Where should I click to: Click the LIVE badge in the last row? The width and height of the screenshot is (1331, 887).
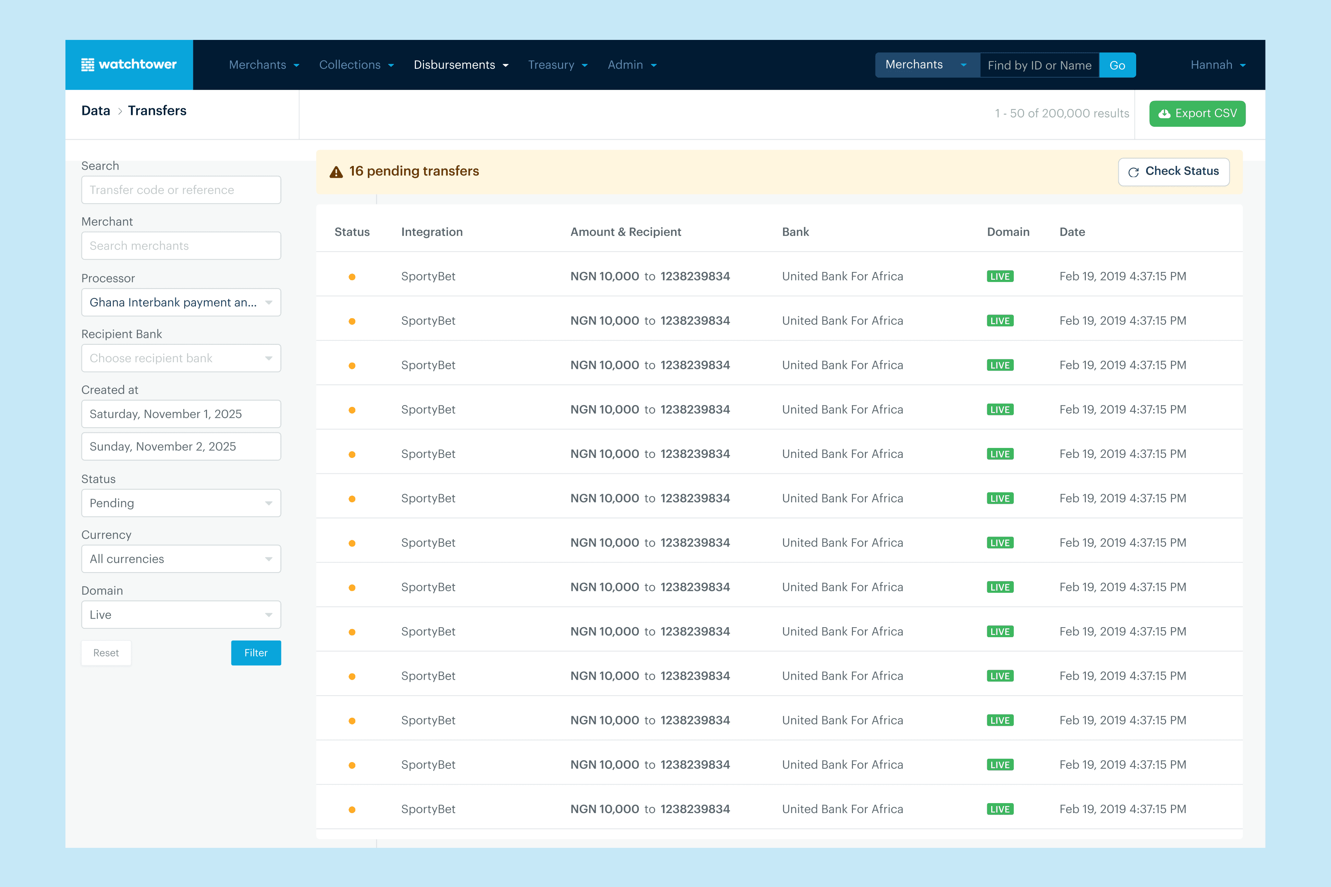[x=1000, y=809]
